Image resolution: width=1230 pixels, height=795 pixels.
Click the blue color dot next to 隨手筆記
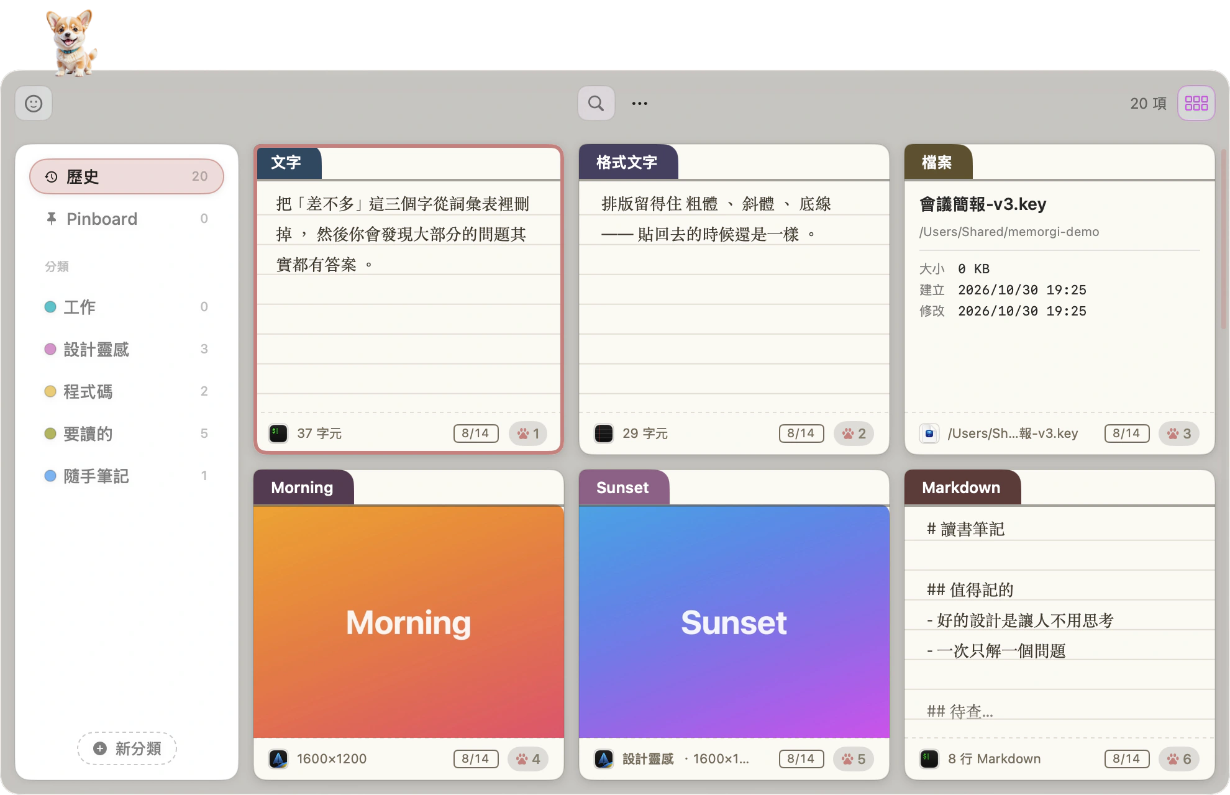click(50, 476)
